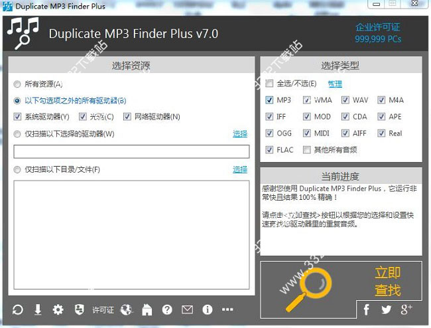Open settings via the gear icon
This screenshot has width=431, height=328.
[x=58, y=310]
